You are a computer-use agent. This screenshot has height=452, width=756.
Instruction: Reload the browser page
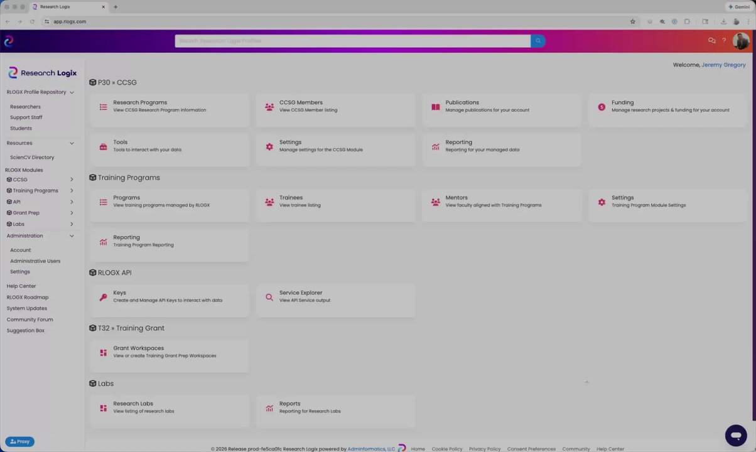click(x=32, y=21)
